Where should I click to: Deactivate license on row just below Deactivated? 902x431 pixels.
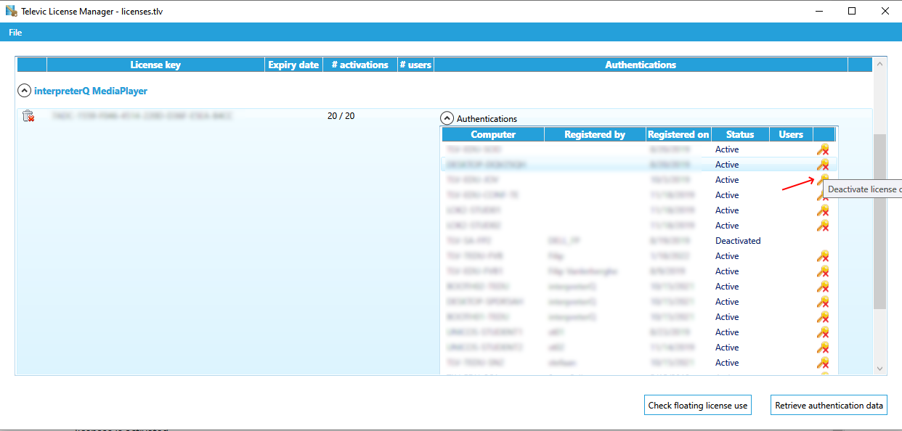(x=823, y=256)
